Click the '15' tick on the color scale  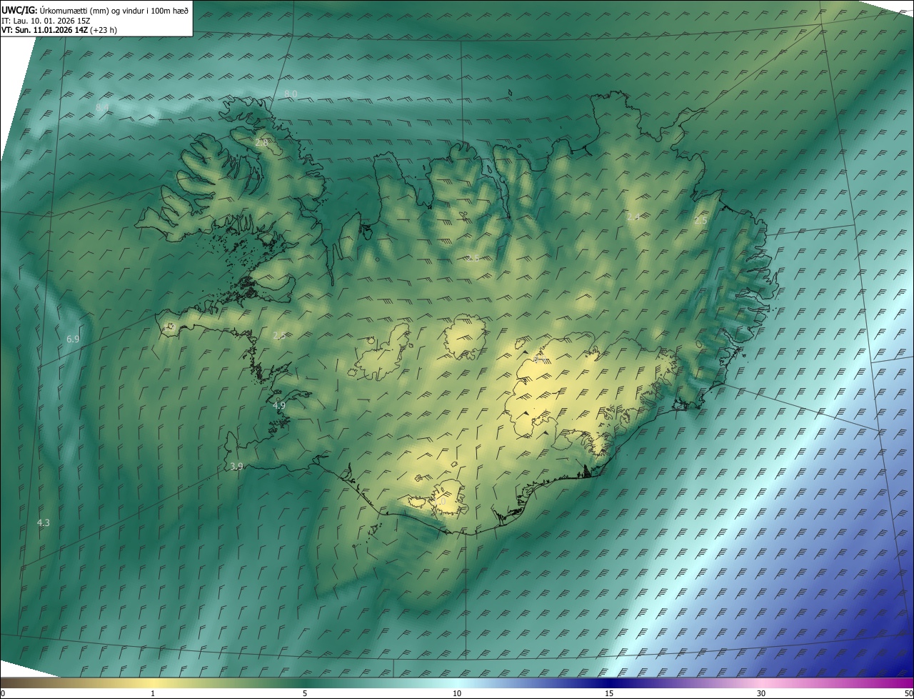[x=609, y=693]
